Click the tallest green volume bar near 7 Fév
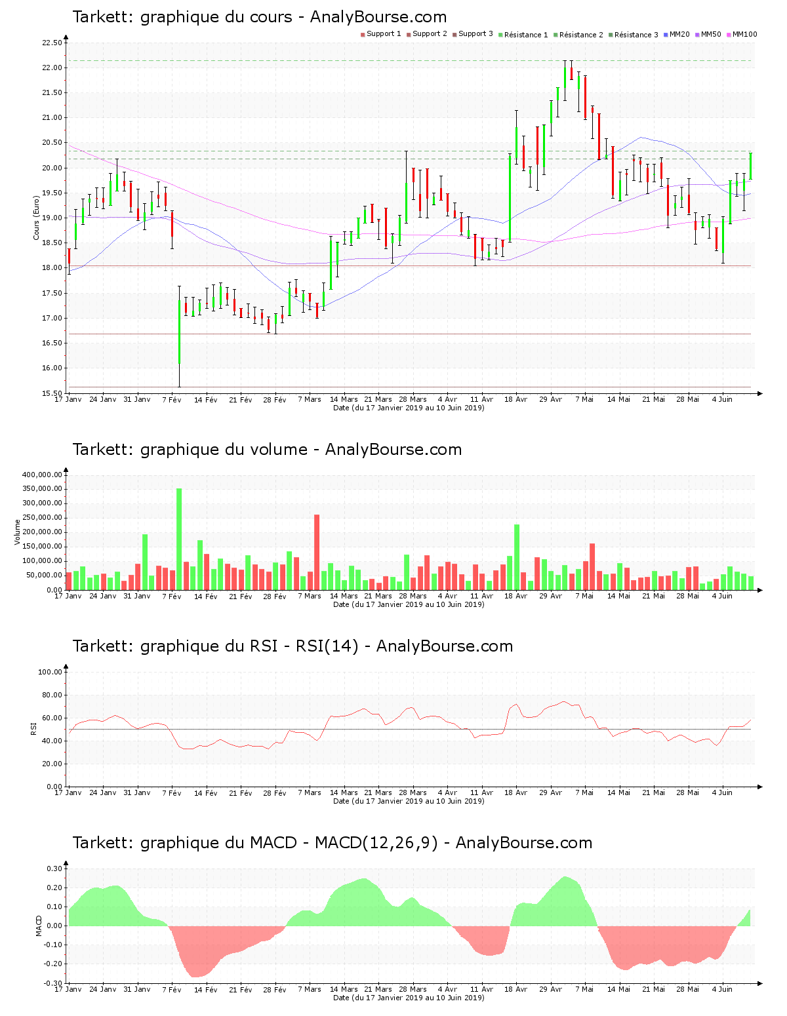This screenshot has width=787, height=1016. click(179, 539)
